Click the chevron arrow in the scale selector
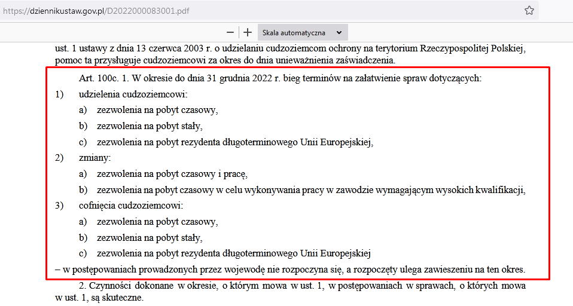Screen dimensions: 573x306 pos(339,32)
